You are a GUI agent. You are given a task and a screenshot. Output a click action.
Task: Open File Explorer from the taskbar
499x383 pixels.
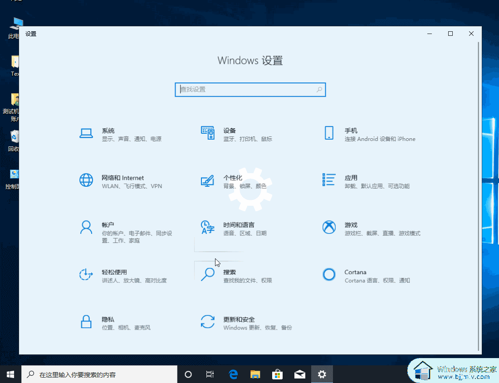coord(255,374)
